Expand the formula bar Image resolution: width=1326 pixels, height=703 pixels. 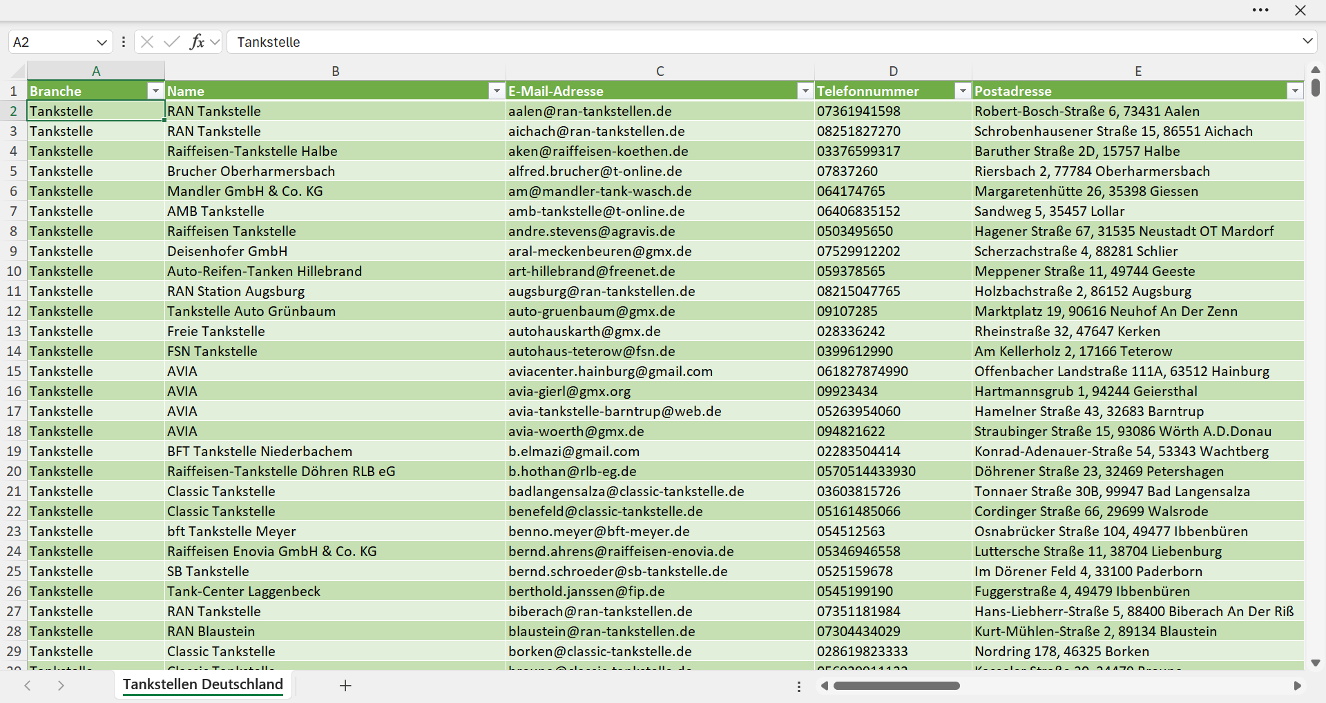pos(1307,41)
